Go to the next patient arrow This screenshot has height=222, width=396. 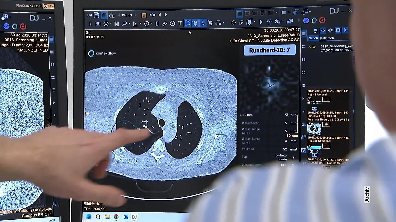tap(135, 15)
